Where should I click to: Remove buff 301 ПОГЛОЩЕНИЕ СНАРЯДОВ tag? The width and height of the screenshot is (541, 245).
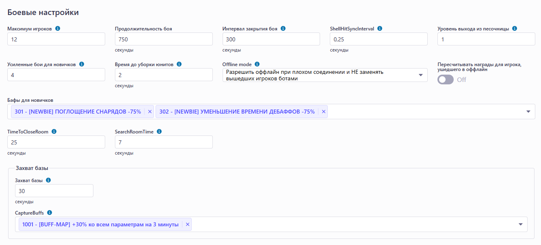point(149,112)
